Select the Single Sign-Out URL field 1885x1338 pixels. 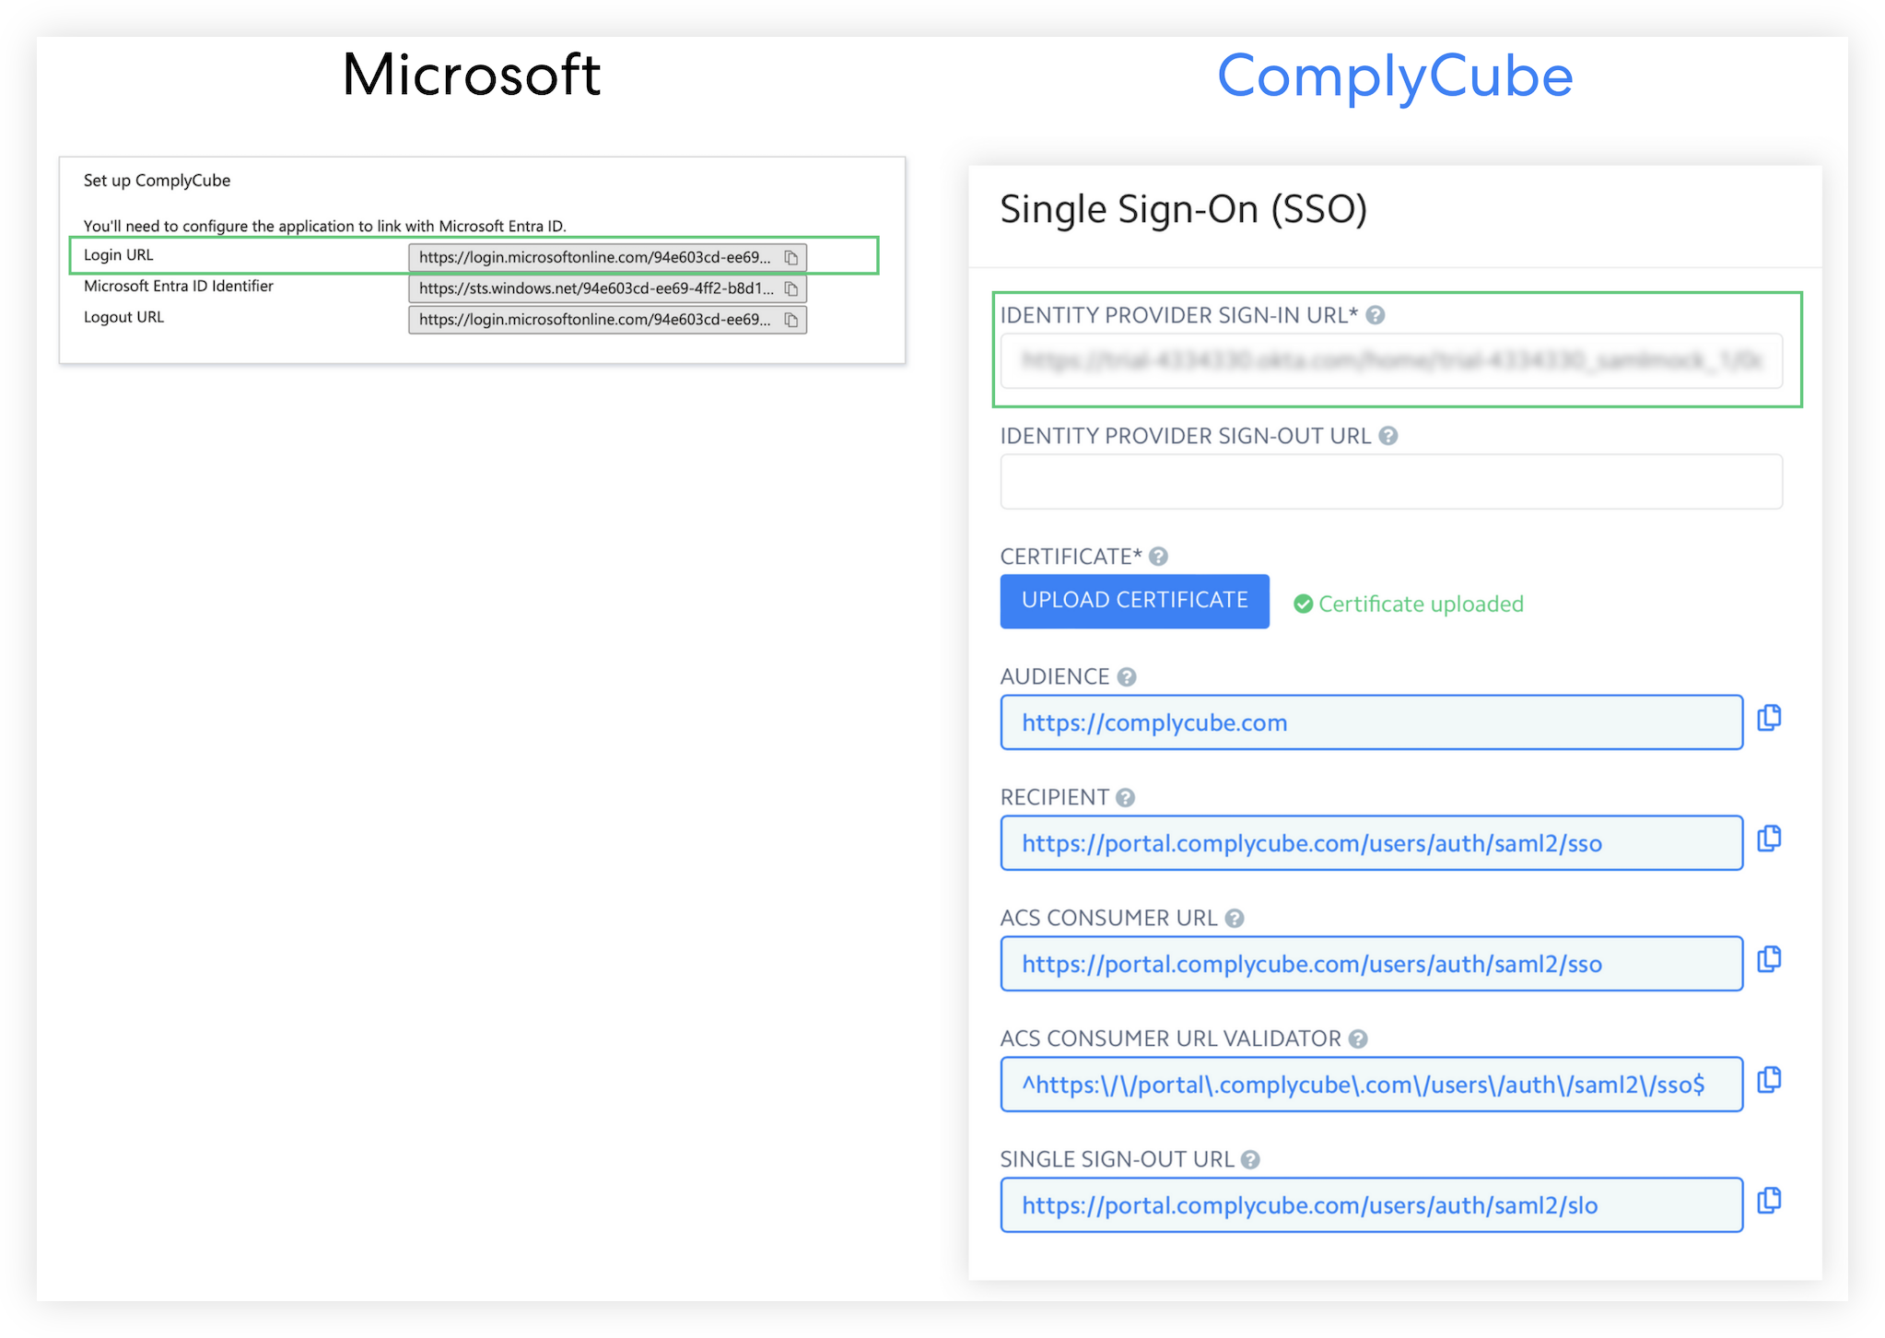point(1371,1205)
